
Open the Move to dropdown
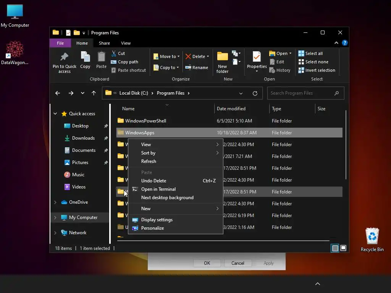[x=166, y=56]
